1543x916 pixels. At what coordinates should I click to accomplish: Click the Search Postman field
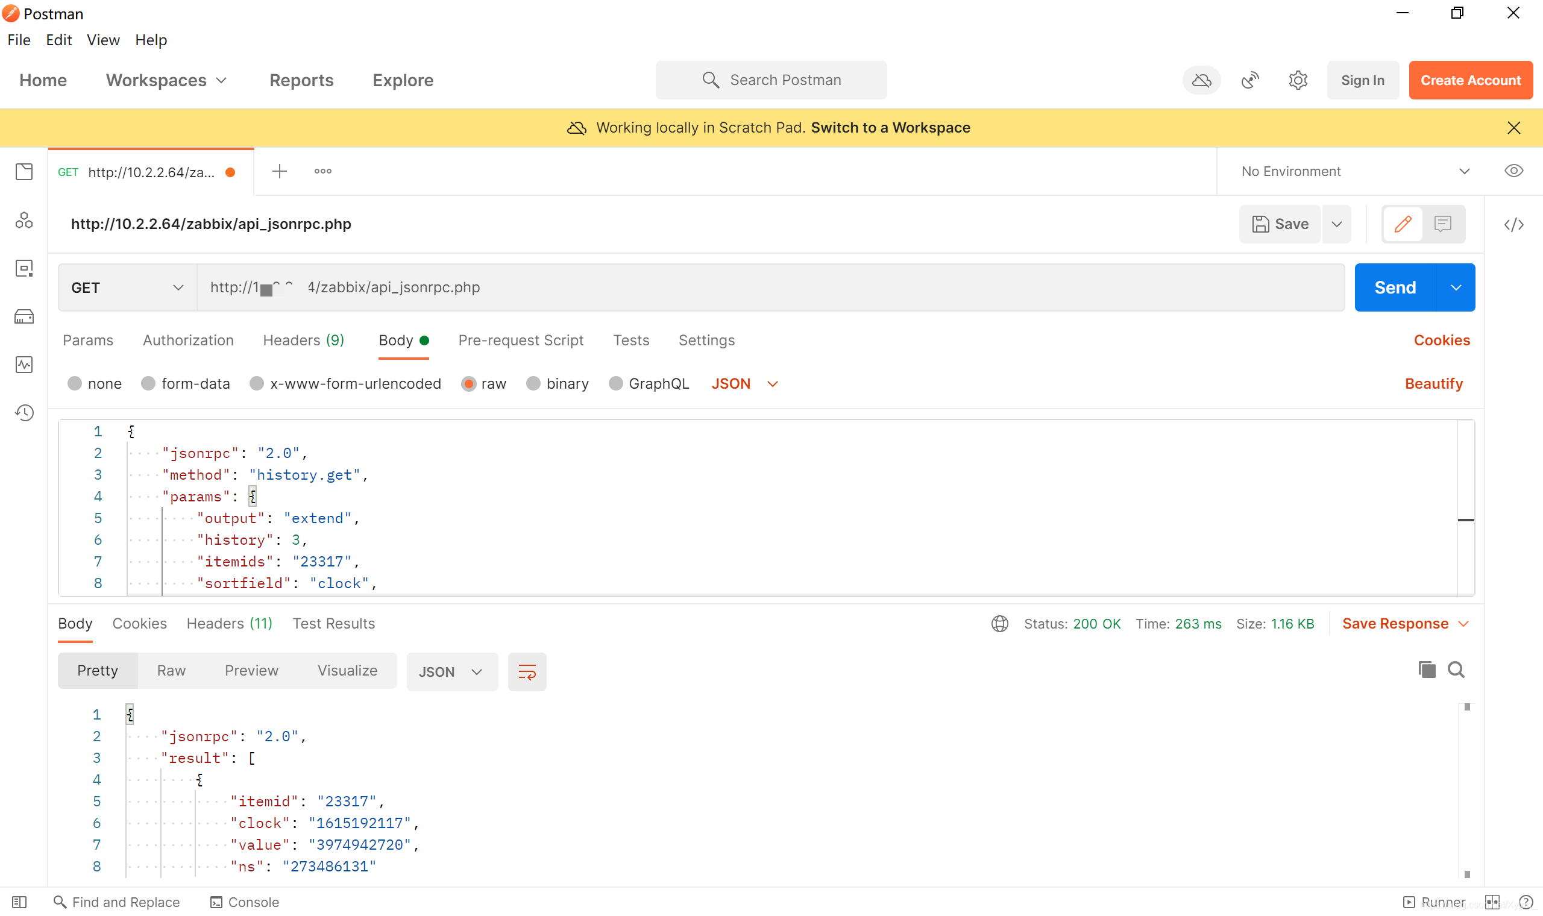(771, 80)
